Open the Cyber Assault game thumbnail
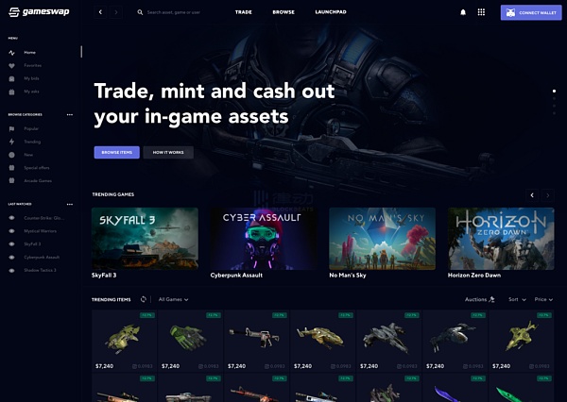567x402 pixels. click(x=264, y=239)
